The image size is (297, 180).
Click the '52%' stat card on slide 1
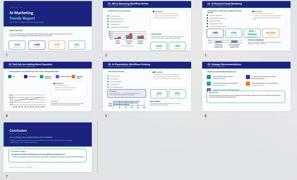tap(77, 45)
